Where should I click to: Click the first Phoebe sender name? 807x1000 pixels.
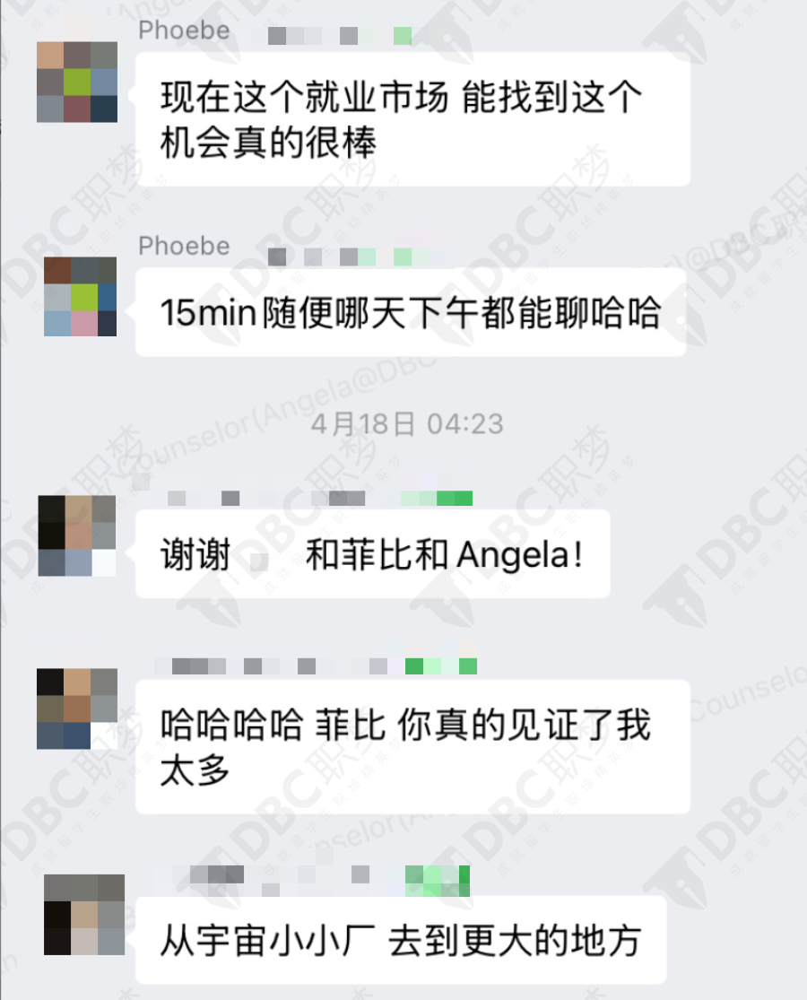(x=184, y=30)
